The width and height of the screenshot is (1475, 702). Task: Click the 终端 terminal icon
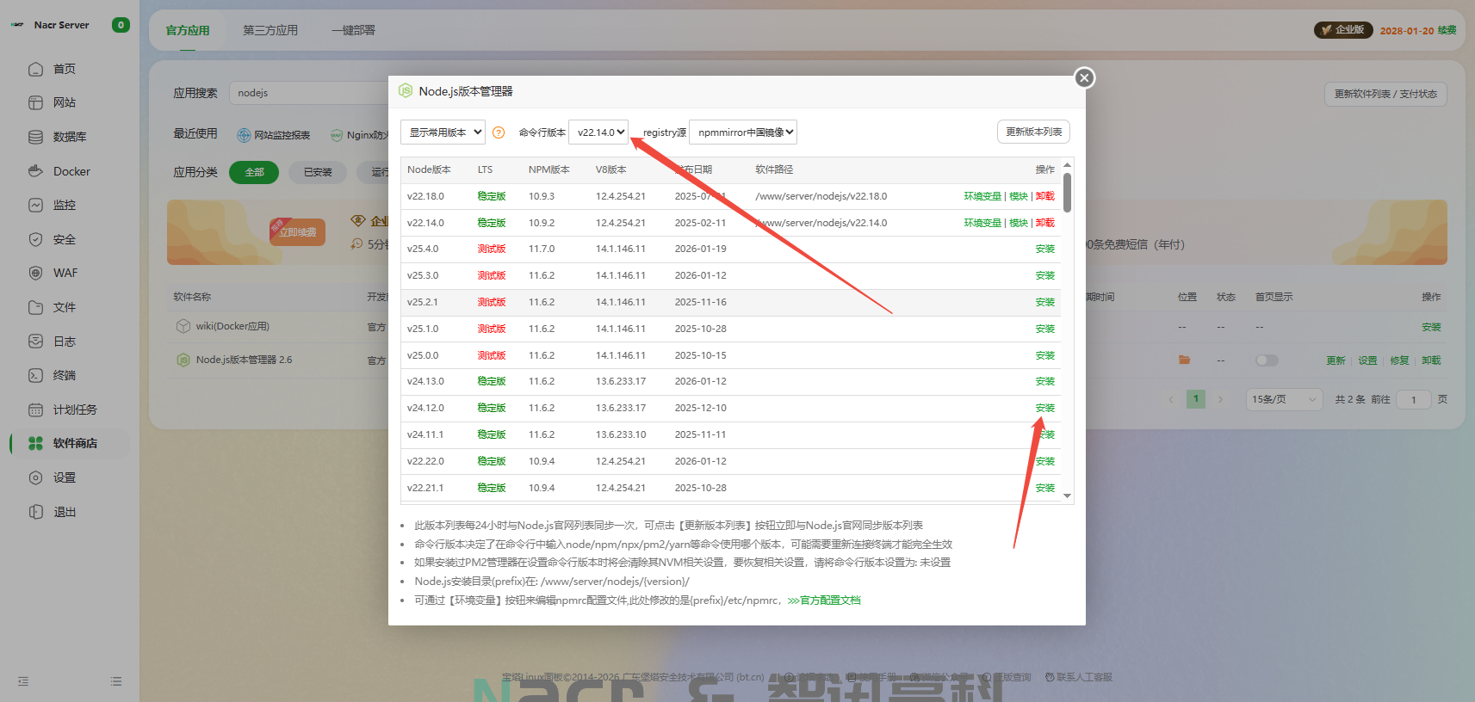pyautogui.click(x=35, y=375)
